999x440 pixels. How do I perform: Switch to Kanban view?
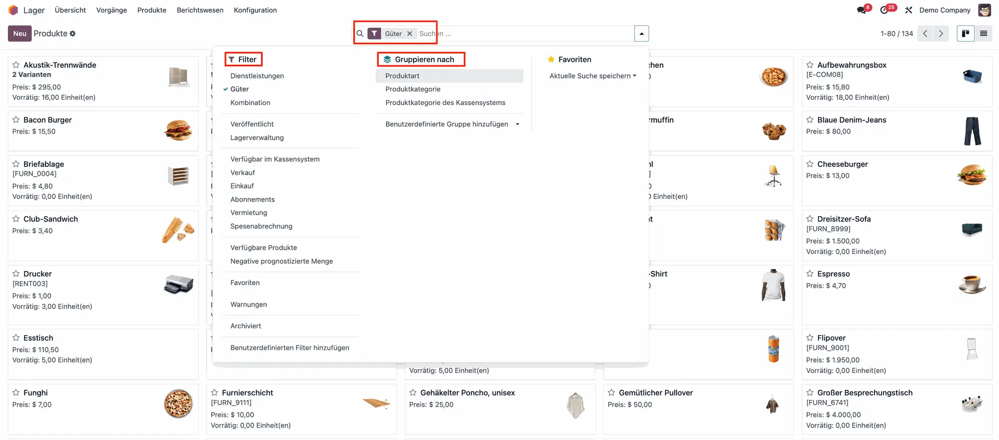(966, 34)
